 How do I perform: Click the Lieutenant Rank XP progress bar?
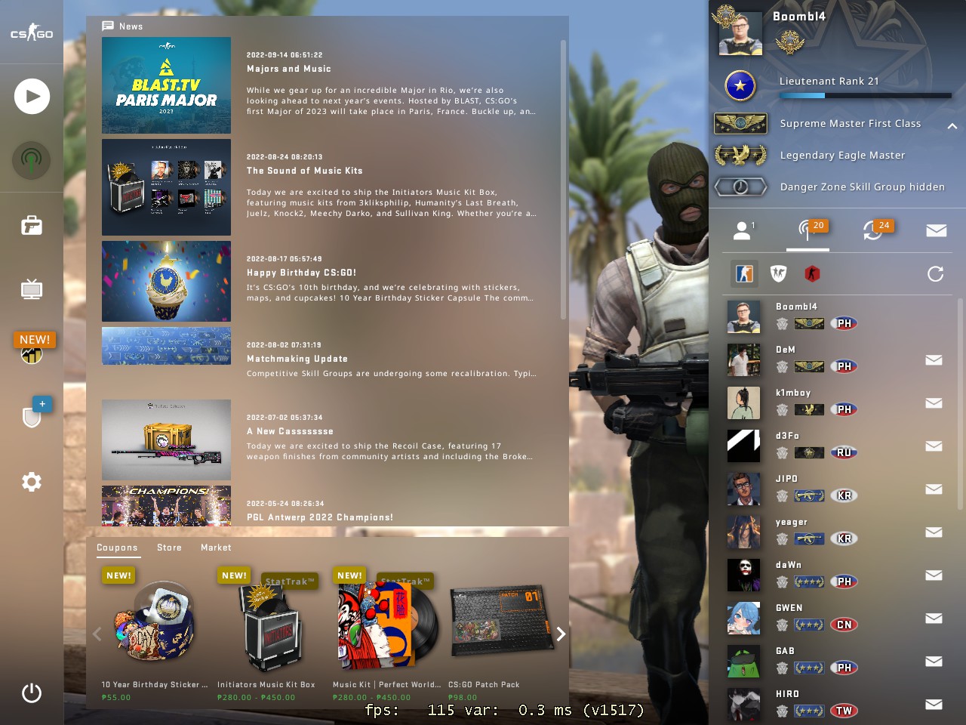click(866, 96)
